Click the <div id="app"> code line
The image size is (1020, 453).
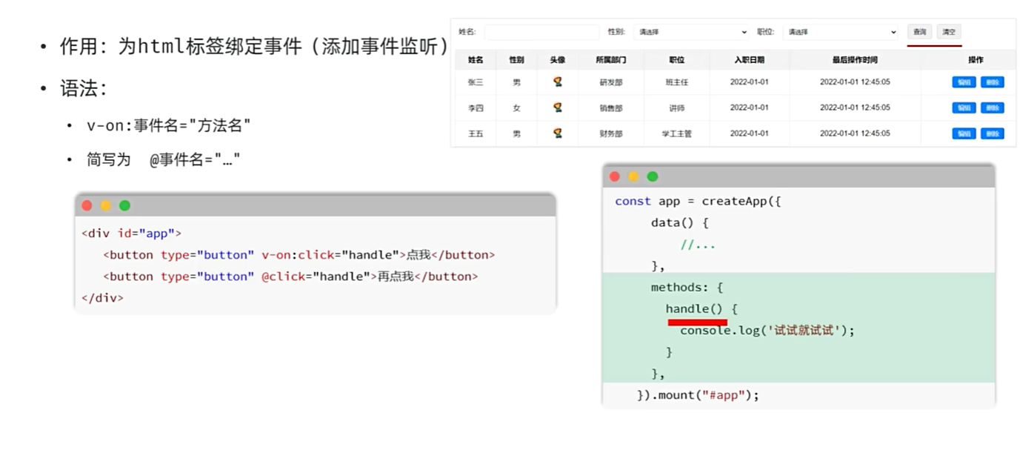point(131,234)
